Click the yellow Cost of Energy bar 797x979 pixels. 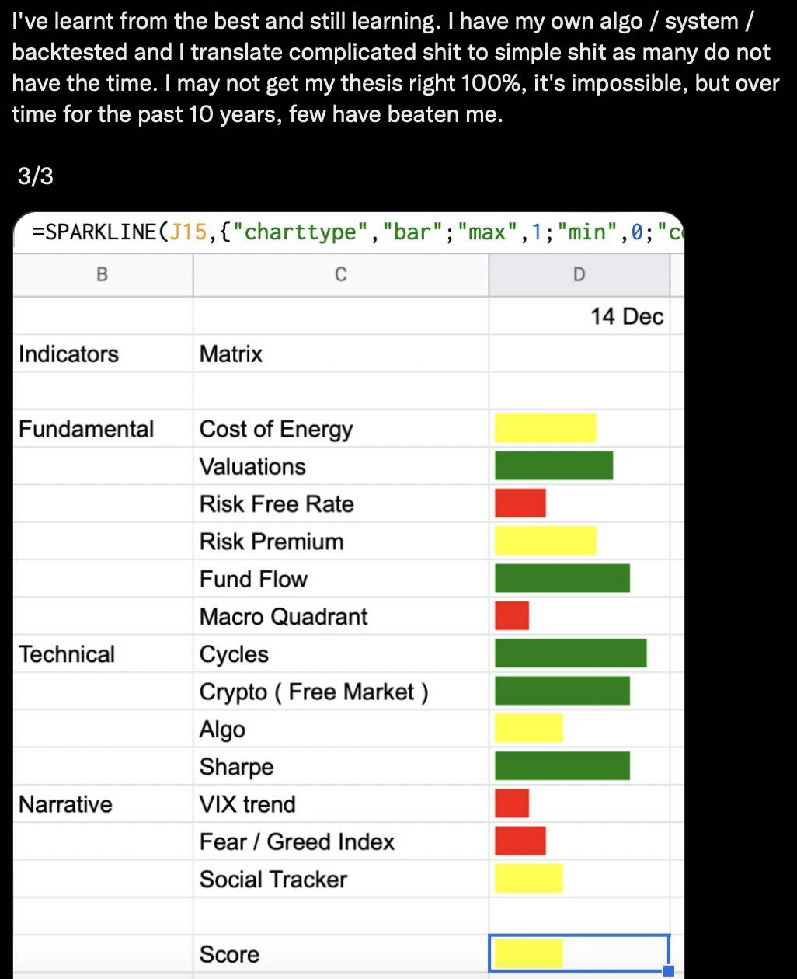click(x=545, y=428)
